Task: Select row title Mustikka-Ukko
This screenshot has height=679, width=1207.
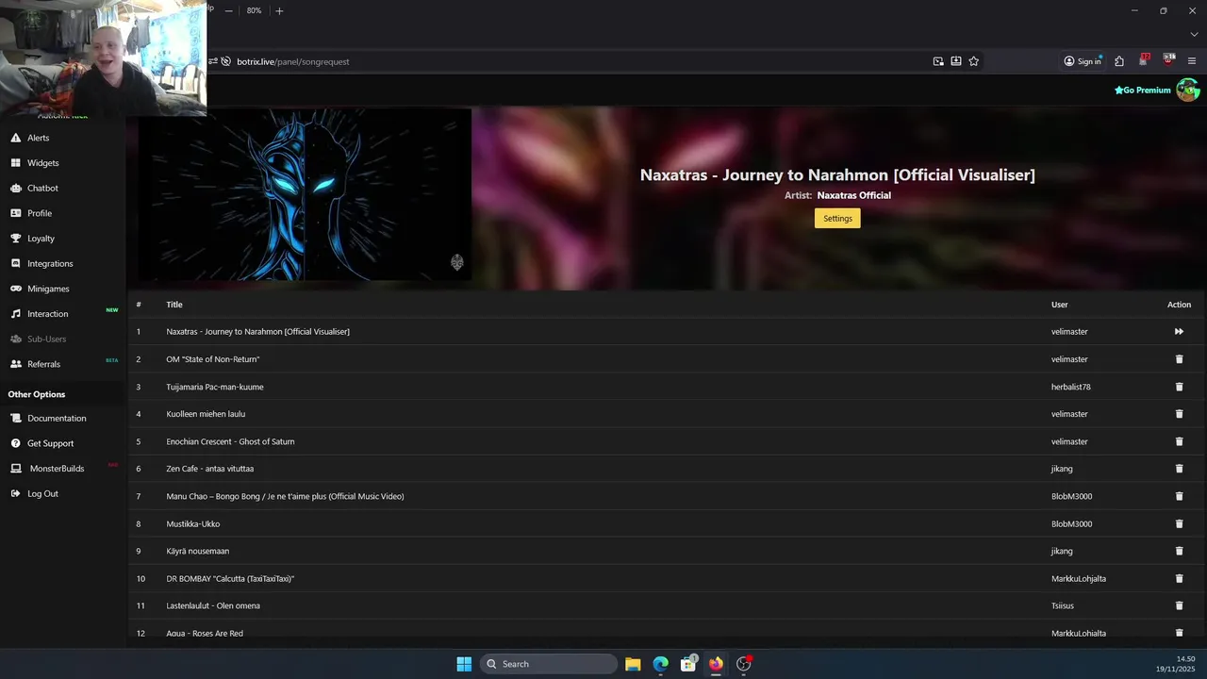Action: pyautogui.click(x=193, y=523)
